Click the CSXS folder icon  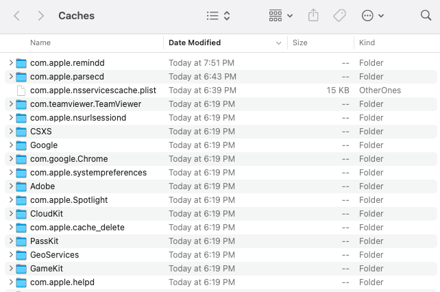click(21, 132)
